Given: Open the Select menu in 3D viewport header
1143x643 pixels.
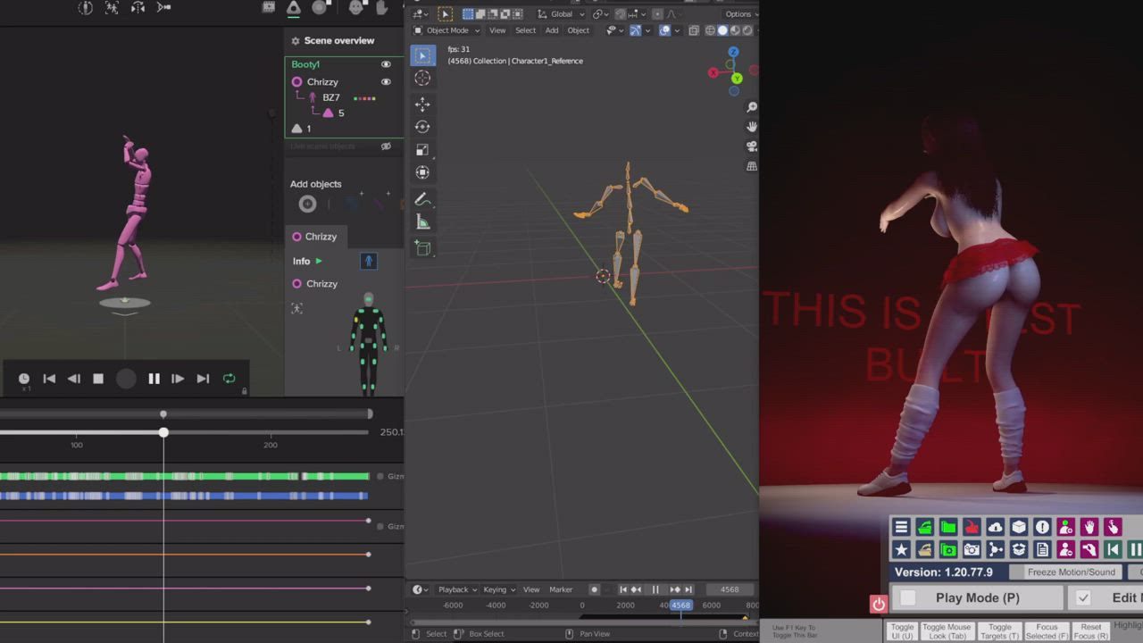Looking at the screenshot, I should point(526,30).
